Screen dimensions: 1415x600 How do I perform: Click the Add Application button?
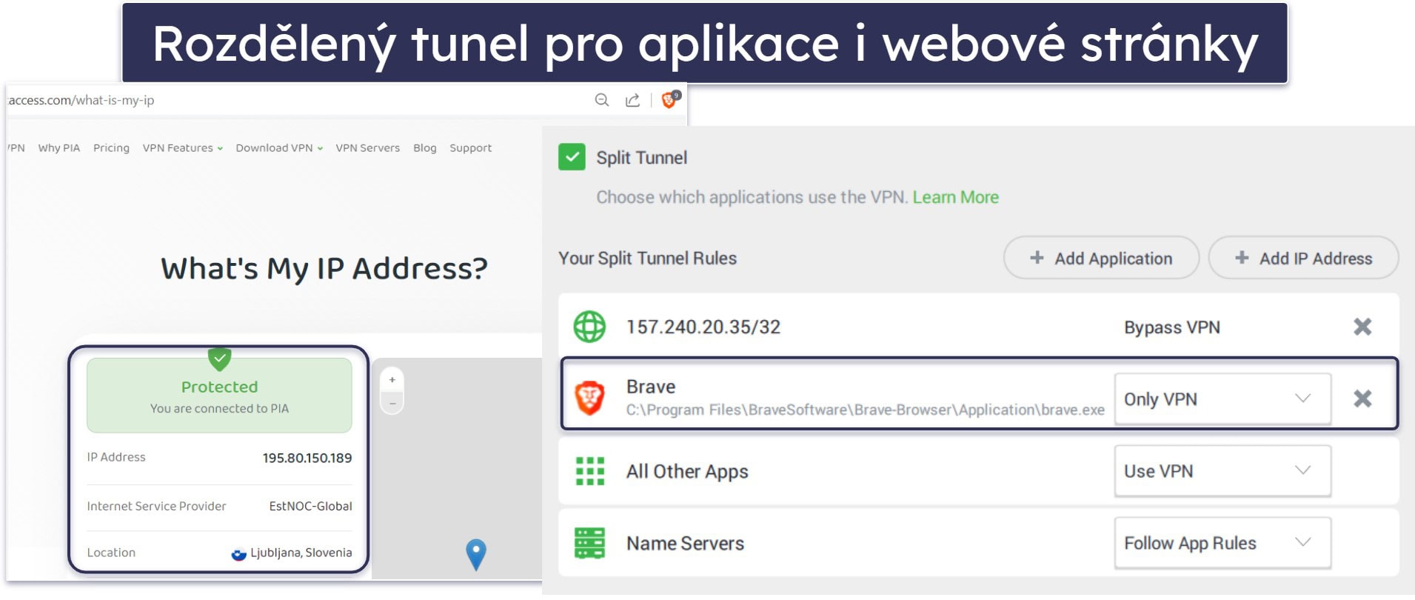[1101, 258]
